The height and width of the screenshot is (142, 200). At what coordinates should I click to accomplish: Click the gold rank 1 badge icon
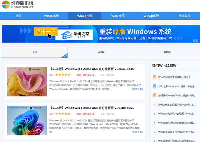(154, 77)
